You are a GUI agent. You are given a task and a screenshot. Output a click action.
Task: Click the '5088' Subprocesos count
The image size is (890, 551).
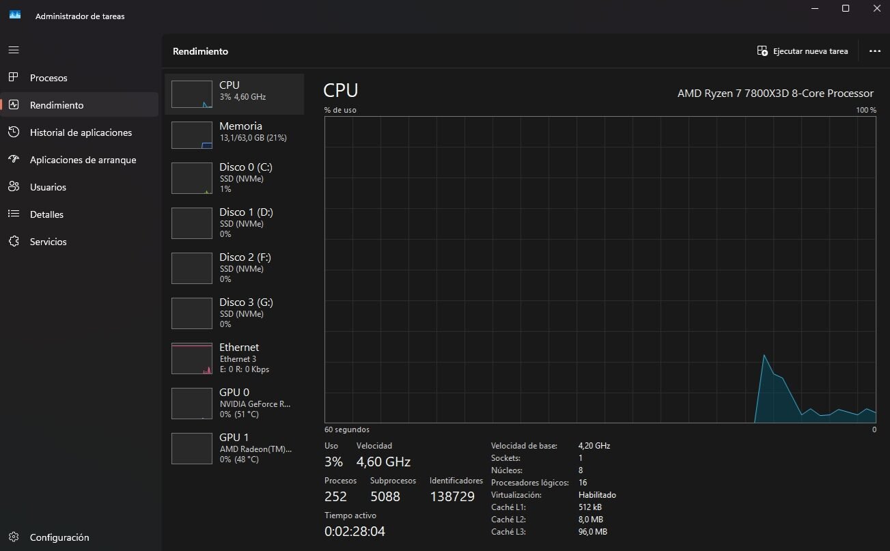coord(385,496)
